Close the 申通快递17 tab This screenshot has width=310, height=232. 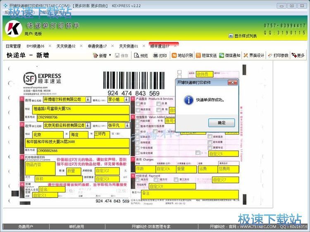pyautogui.click(x=112, y=46)
